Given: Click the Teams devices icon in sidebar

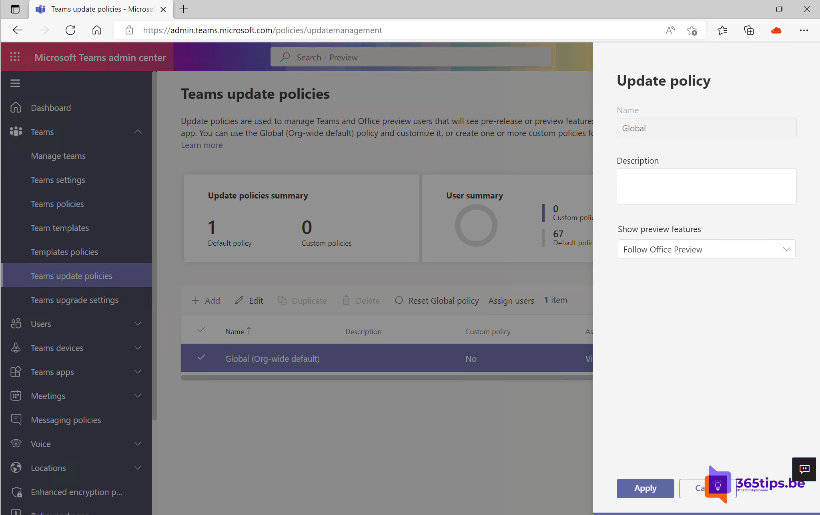Looking at the screenshot, I should pos(16,348).
